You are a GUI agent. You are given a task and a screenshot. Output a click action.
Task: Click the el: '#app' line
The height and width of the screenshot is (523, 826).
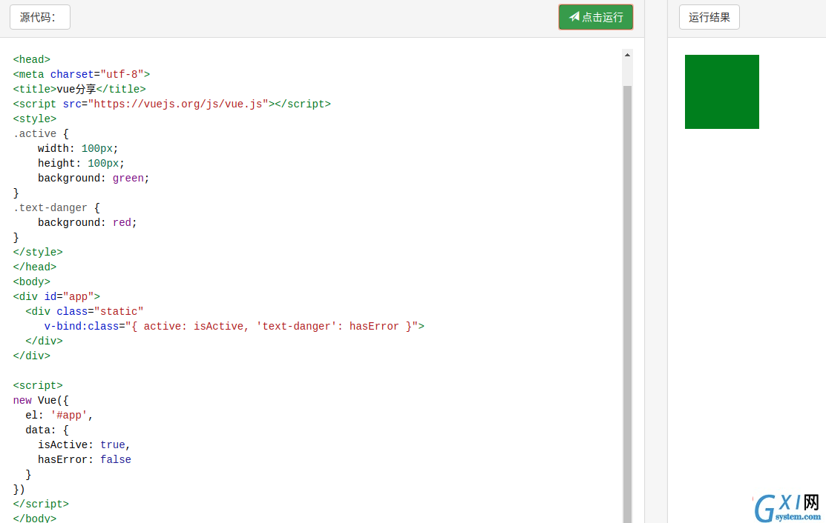[59, 416]
